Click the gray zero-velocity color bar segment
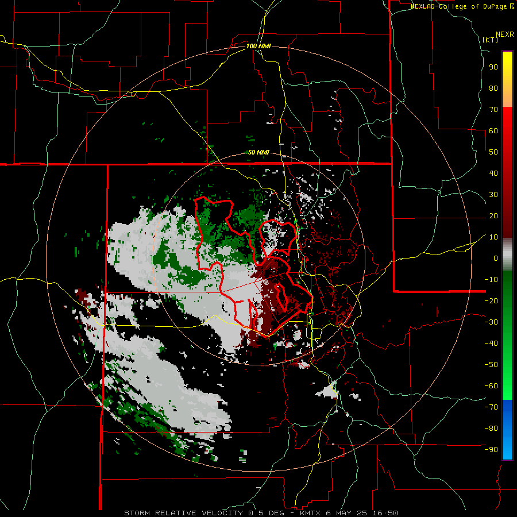The image size is (517, 517). coord(507,254)
